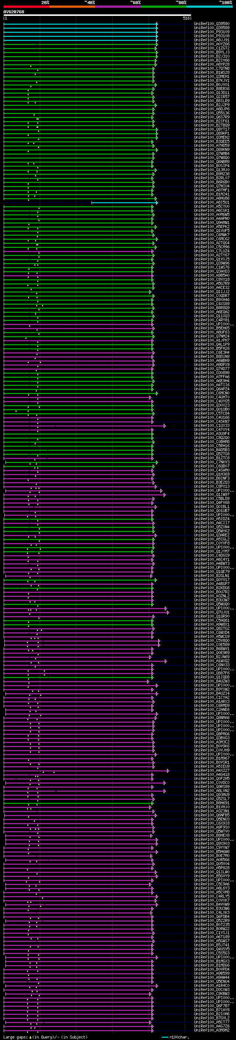This screenshot has width=236, height=1040.
Task: Select the UniRef100_B8R8Q9 label
Action: tap(212, 308)
